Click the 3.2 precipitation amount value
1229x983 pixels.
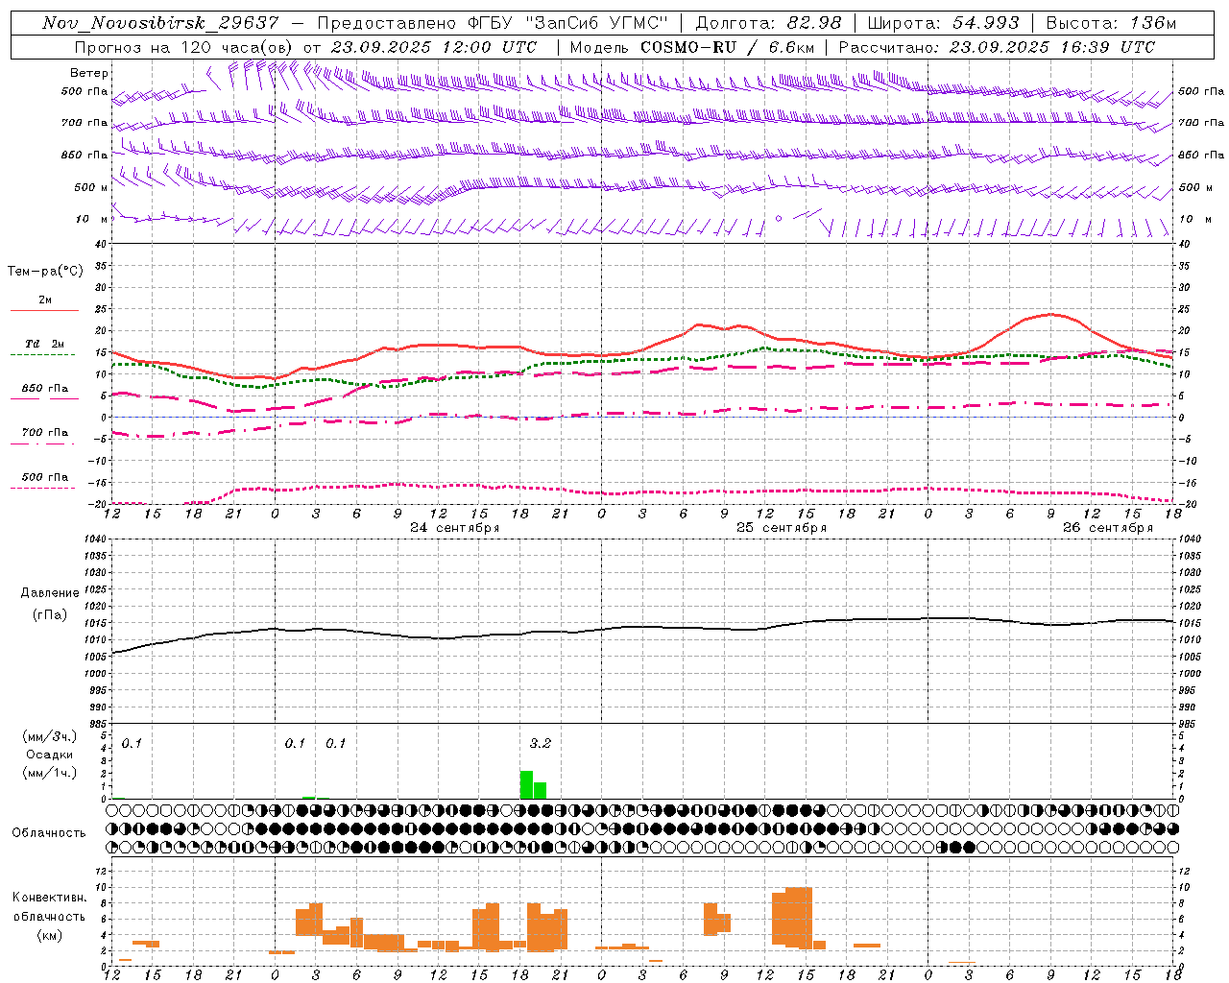(541, 743)
